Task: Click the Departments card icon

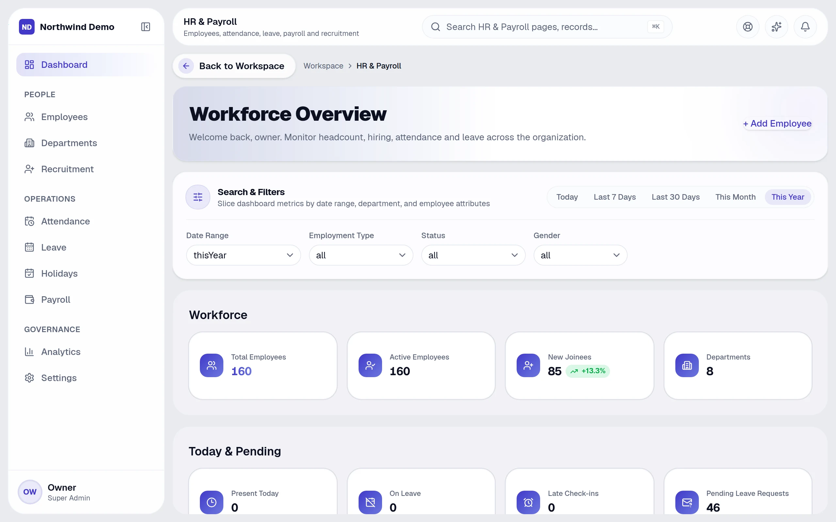Action: tap(687, 365)
